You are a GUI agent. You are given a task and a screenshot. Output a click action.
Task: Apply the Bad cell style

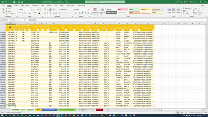[x=123, y=9]
